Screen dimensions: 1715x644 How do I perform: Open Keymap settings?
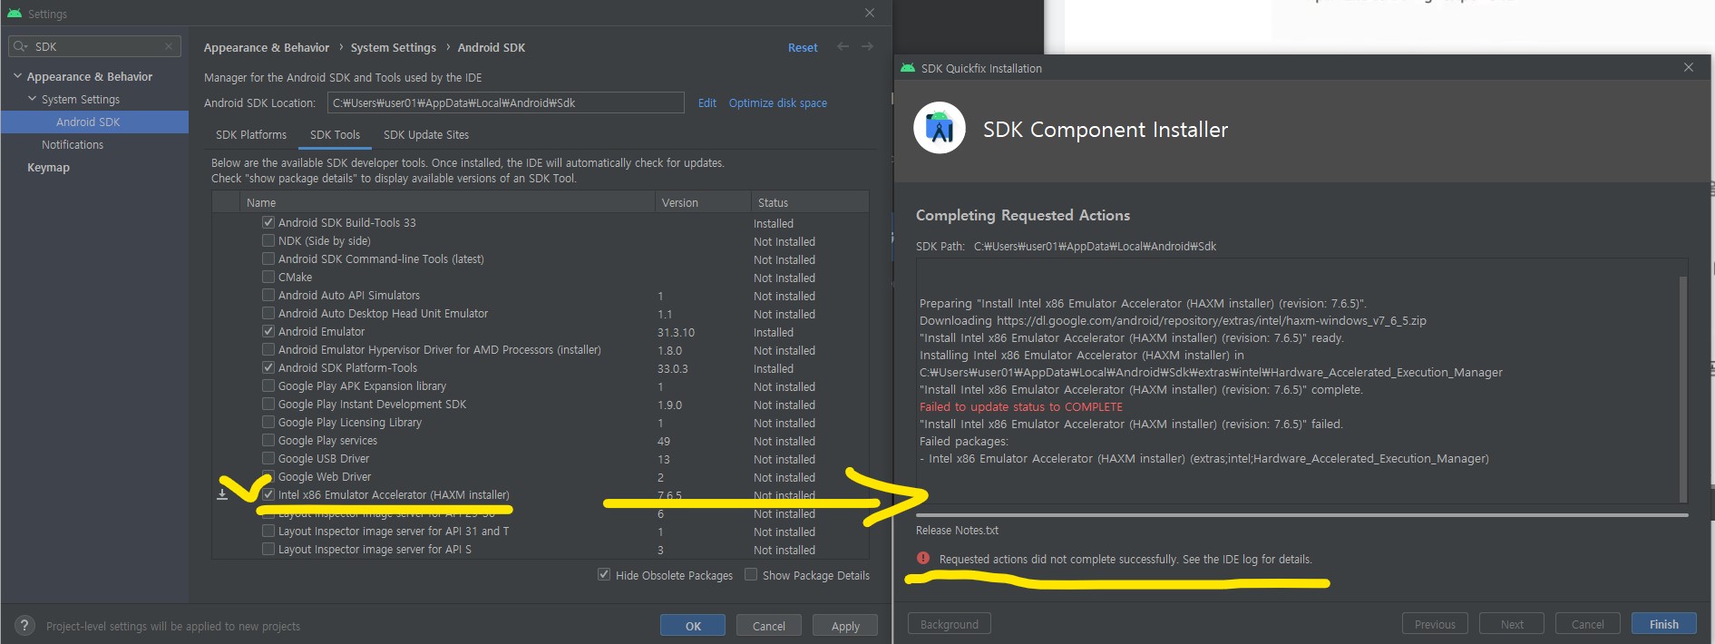(x=48, y=167)
